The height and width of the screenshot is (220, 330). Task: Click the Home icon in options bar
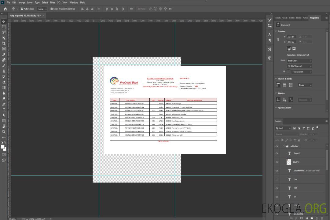pyautogui.click(x=5, y=9)
